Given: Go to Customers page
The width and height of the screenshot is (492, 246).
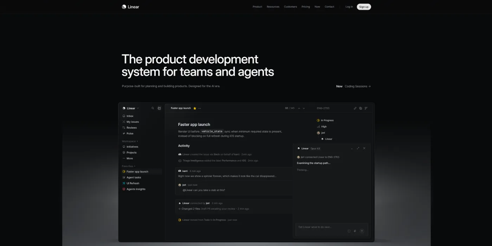Looking at the screenshot, I should [290, 7].
